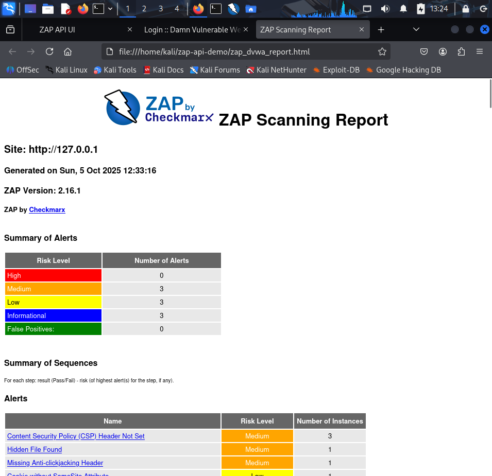Click the ZAP by Checkmarx logo

coord(159,108)
